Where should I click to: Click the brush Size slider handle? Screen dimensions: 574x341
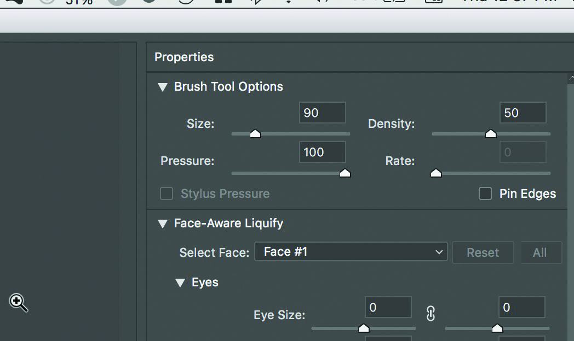coord(255,134)
